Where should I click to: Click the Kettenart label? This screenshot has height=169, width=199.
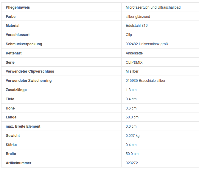pyautogui.click(x=14, y=53)
